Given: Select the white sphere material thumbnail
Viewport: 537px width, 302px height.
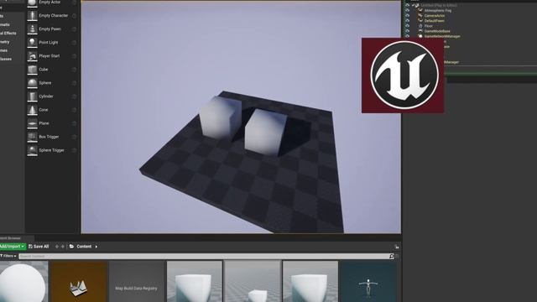Looking at the screenshot, I should pos(23,282).
